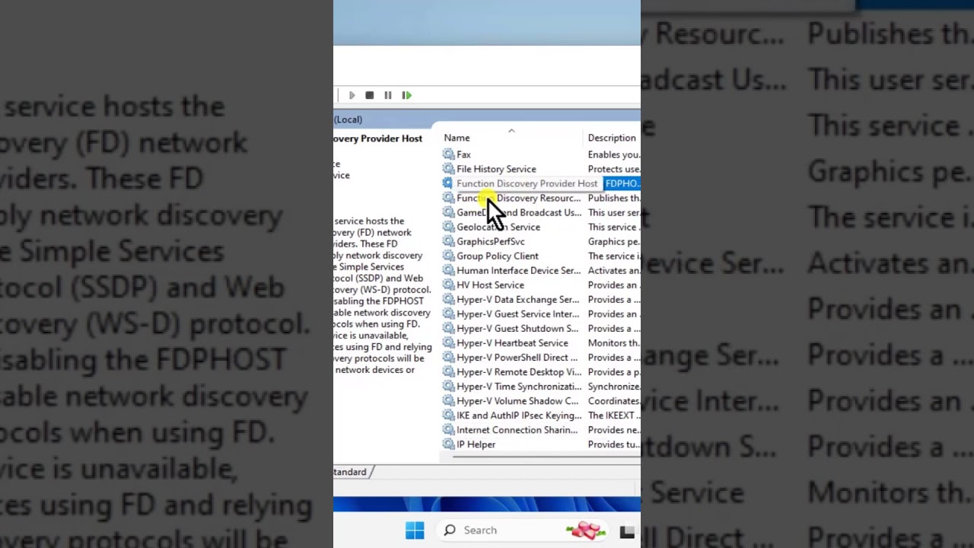The image size is (974, 548).
Task: Select Hyper-V Remote Desktop Virtualization service
Action: click(x=519, y=371)
